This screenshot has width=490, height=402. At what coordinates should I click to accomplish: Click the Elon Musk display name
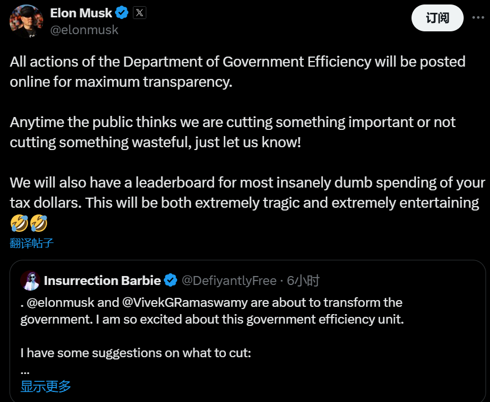point(81,13)
